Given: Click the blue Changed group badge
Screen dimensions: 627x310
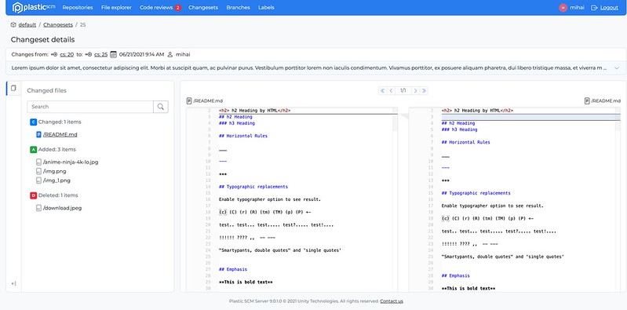Looking at the screenshot, I should (33, 122).
